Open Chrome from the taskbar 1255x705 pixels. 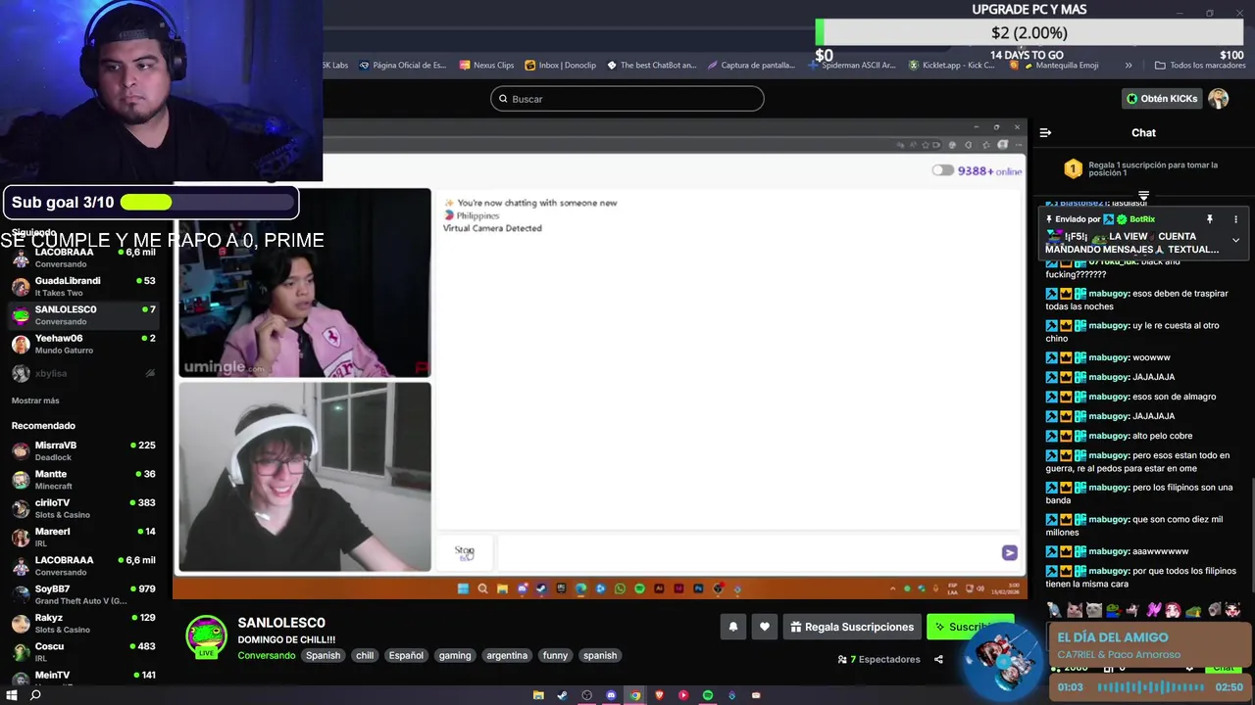click(635, 695)
